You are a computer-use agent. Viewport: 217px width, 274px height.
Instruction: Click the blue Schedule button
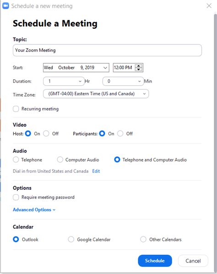pyautogui.click(x=155, y=261)
